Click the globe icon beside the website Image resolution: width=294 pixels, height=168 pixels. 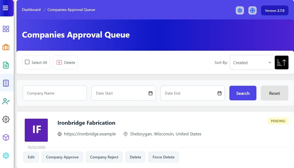point(60,134)
